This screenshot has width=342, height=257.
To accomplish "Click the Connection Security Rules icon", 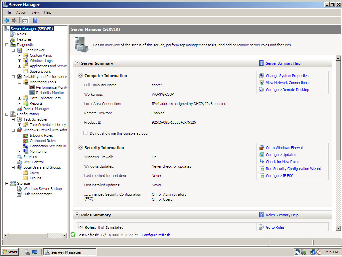I will tap(26, 146).
